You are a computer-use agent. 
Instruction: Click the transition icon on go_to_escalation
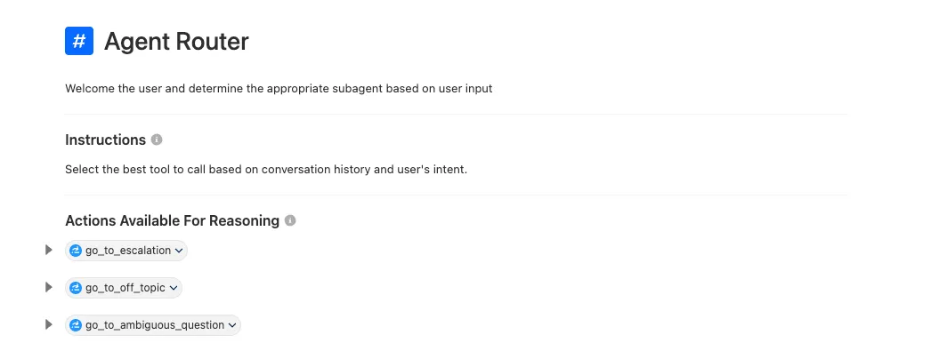(x=76, y=251)
